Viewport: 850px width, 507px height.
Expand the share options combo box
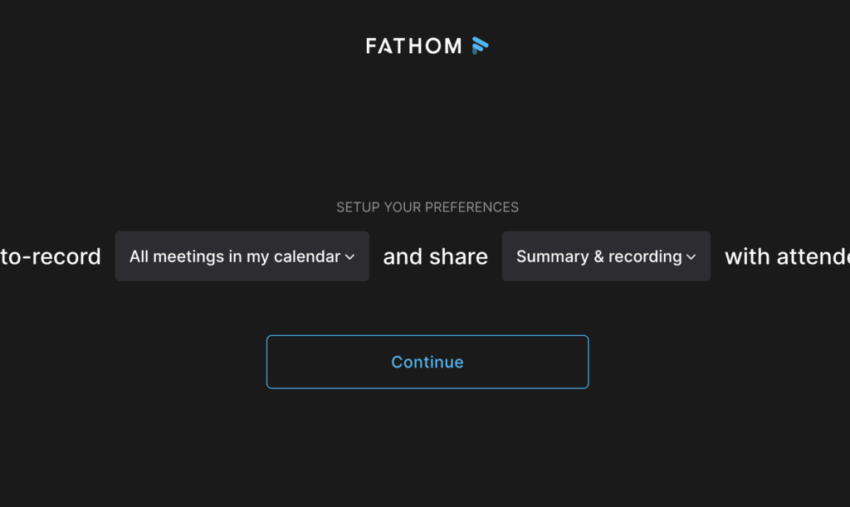[606, 256]
